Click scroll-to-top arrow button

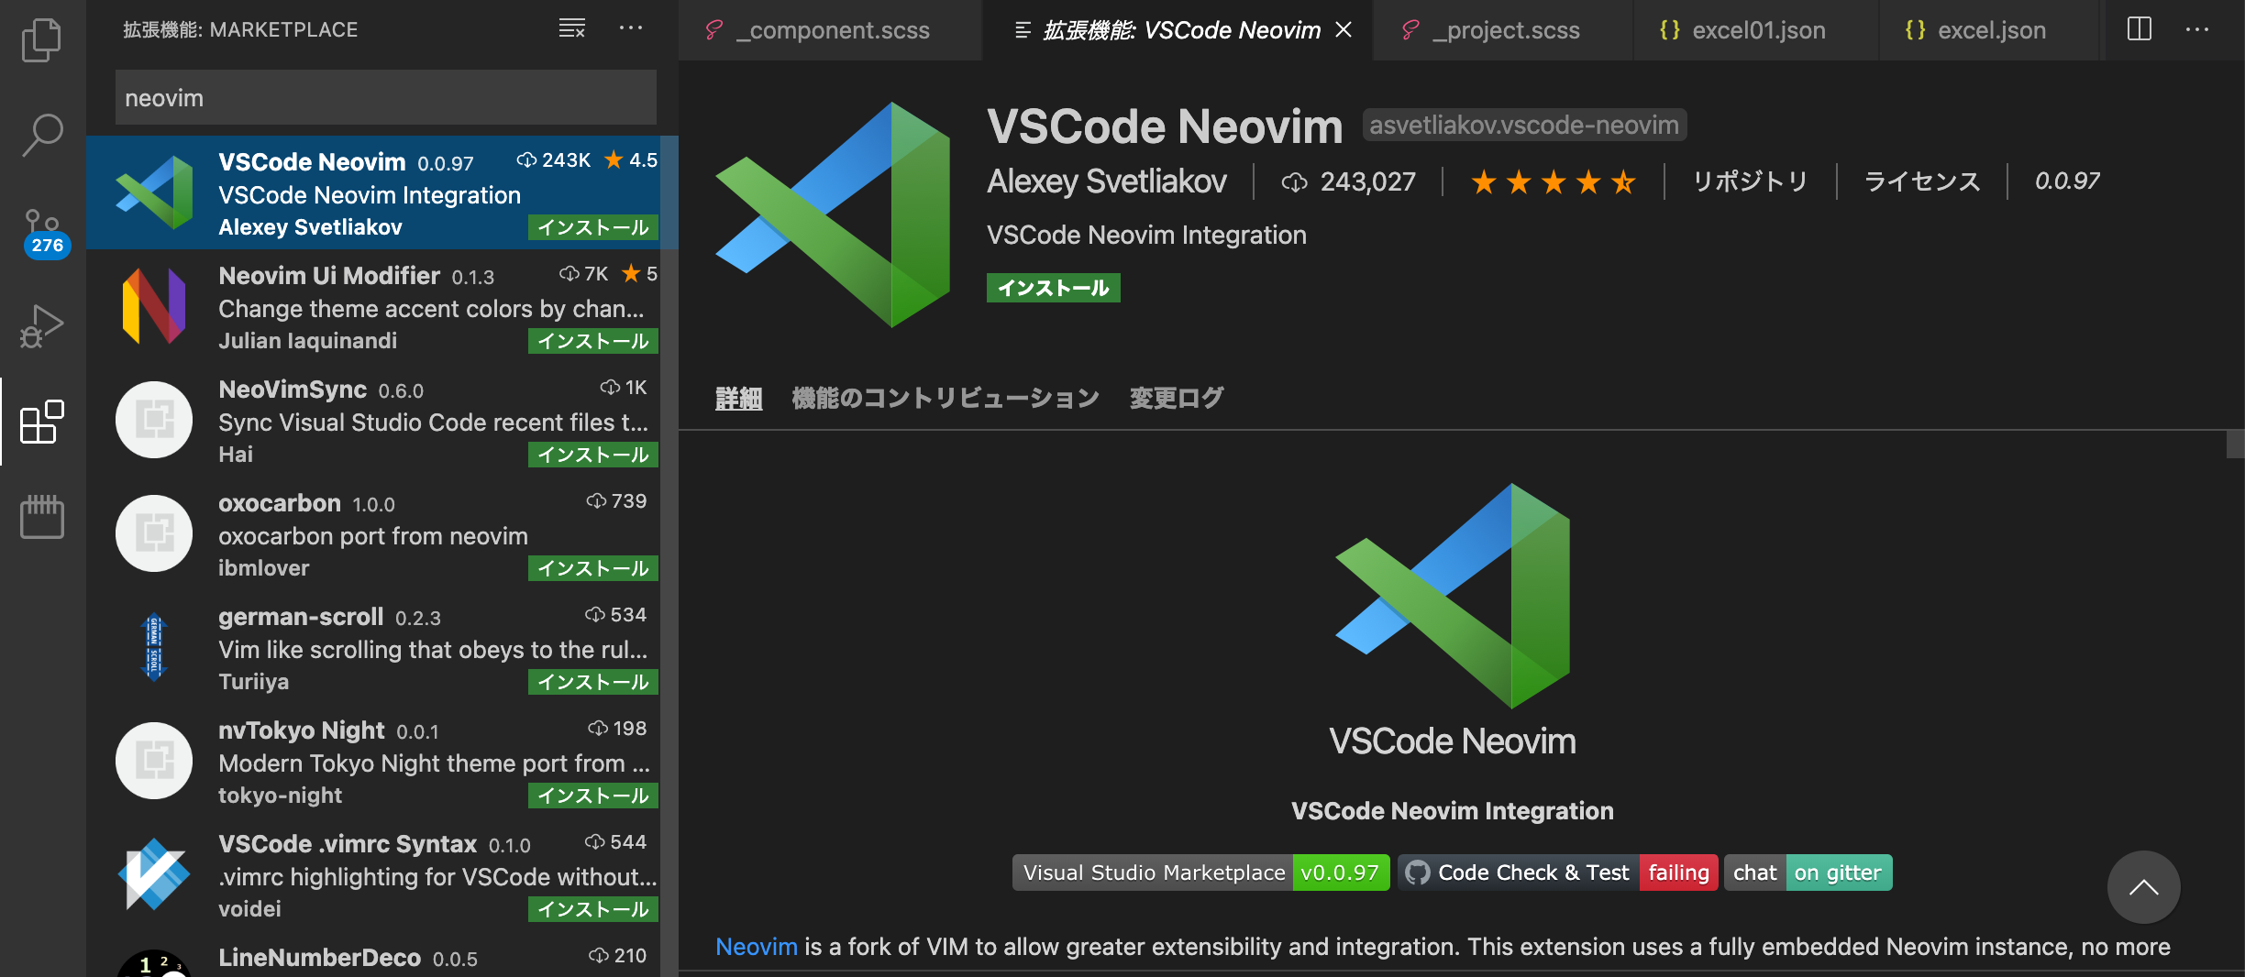tap(2143, 887)
